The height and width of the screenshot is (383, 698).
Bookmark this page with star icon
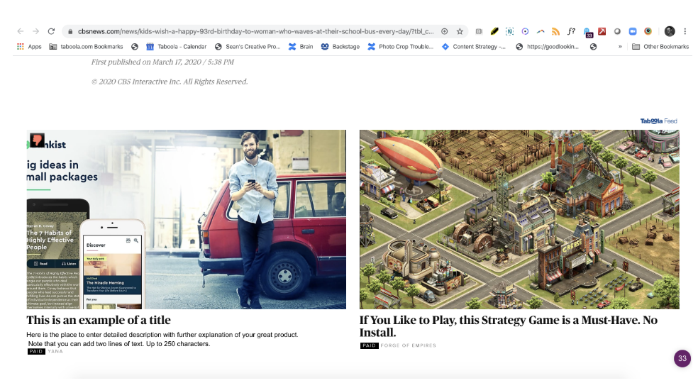pyautogui.click(x=460, y=31)
